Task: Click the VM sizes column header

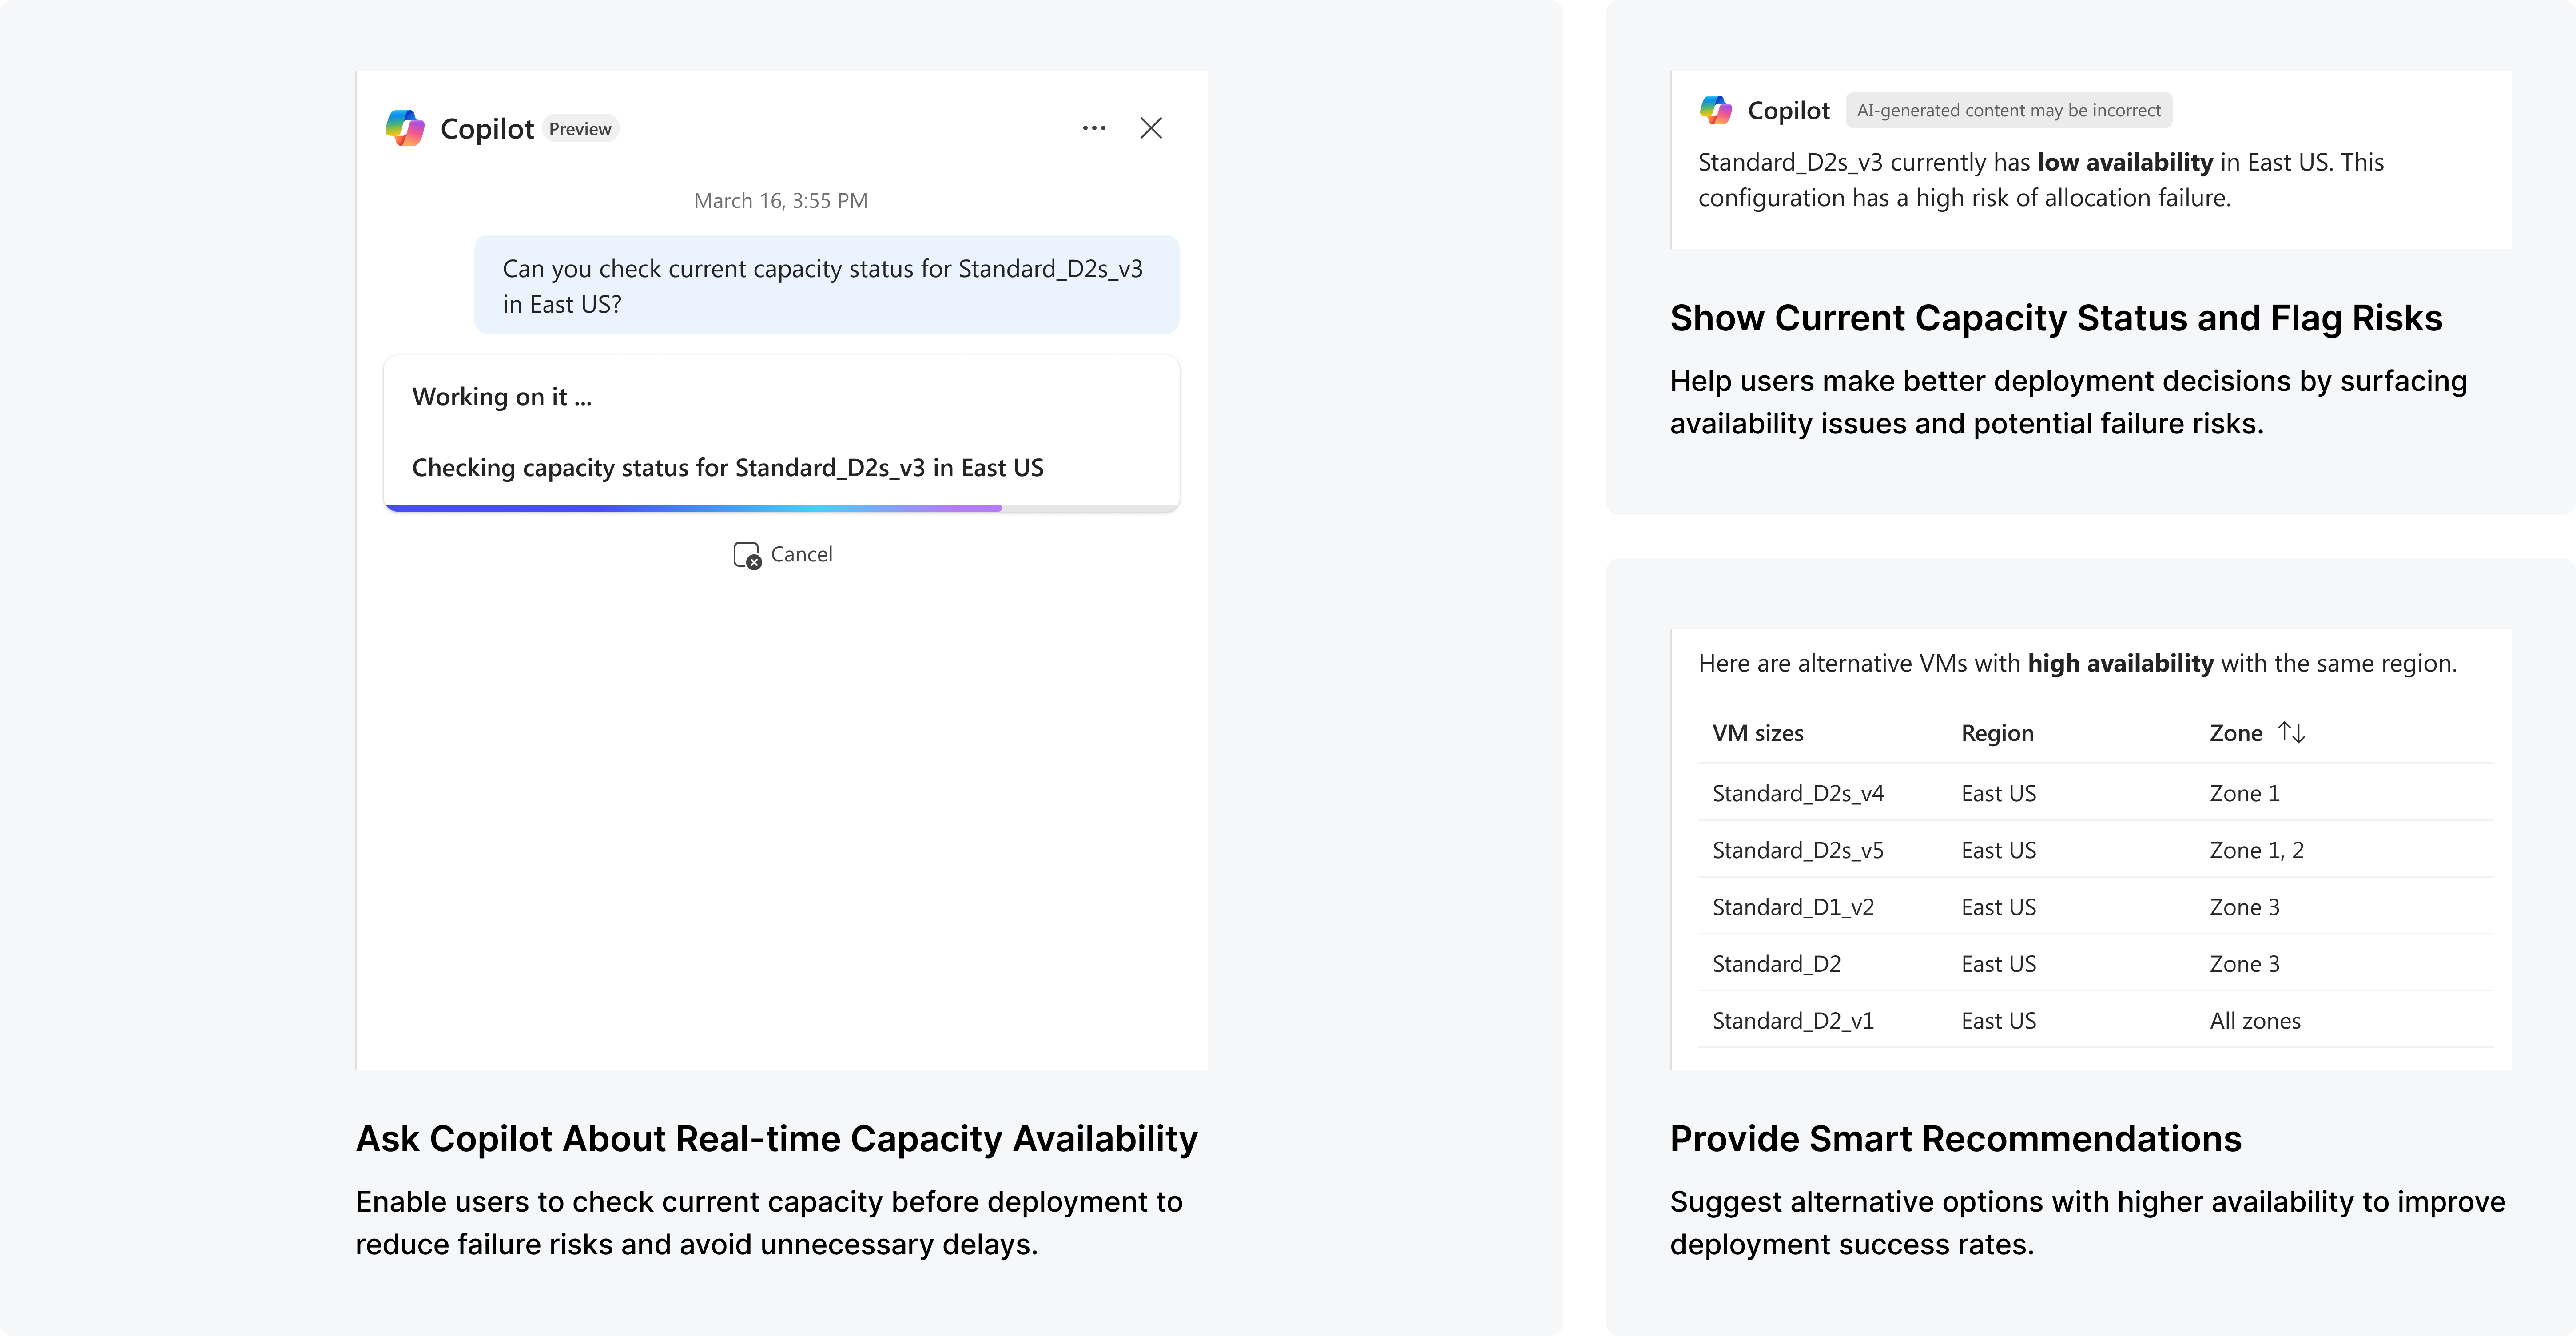Action: 1758,733
